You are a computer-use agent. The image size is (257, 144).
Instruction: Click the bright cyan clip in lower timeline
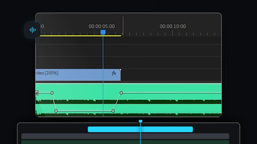140,129
